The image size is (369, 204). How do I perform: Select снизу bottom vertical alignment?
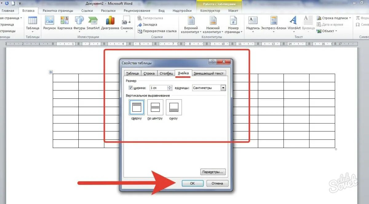(174, 107)
